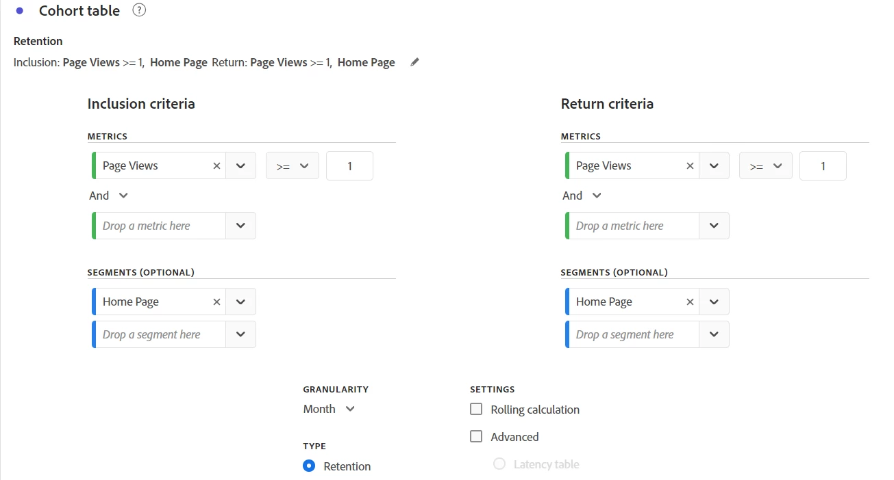Open the Inclusion criteria >= operator dropdown
Viewport: 894px width, 480px height.
point(292,166)
